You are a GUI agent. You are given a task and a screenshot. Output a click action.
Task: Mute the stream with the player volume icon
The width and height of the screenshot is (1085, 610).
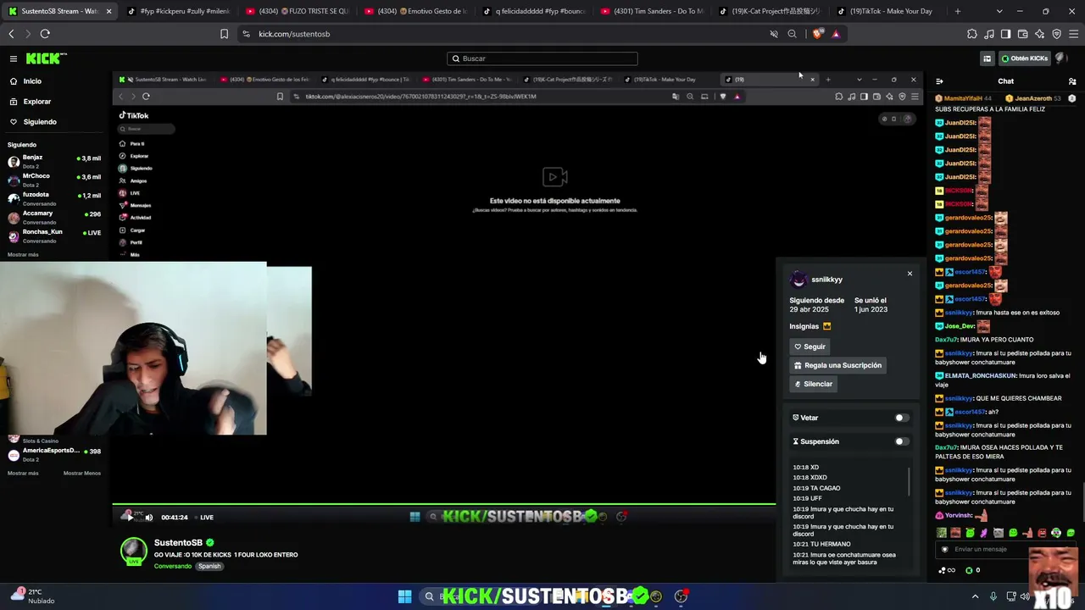149,517
